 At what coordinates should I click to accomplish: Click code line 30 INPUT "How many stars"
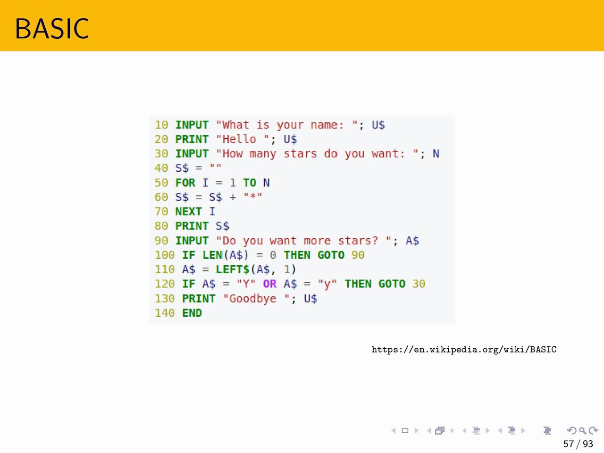tap(297, 154)
